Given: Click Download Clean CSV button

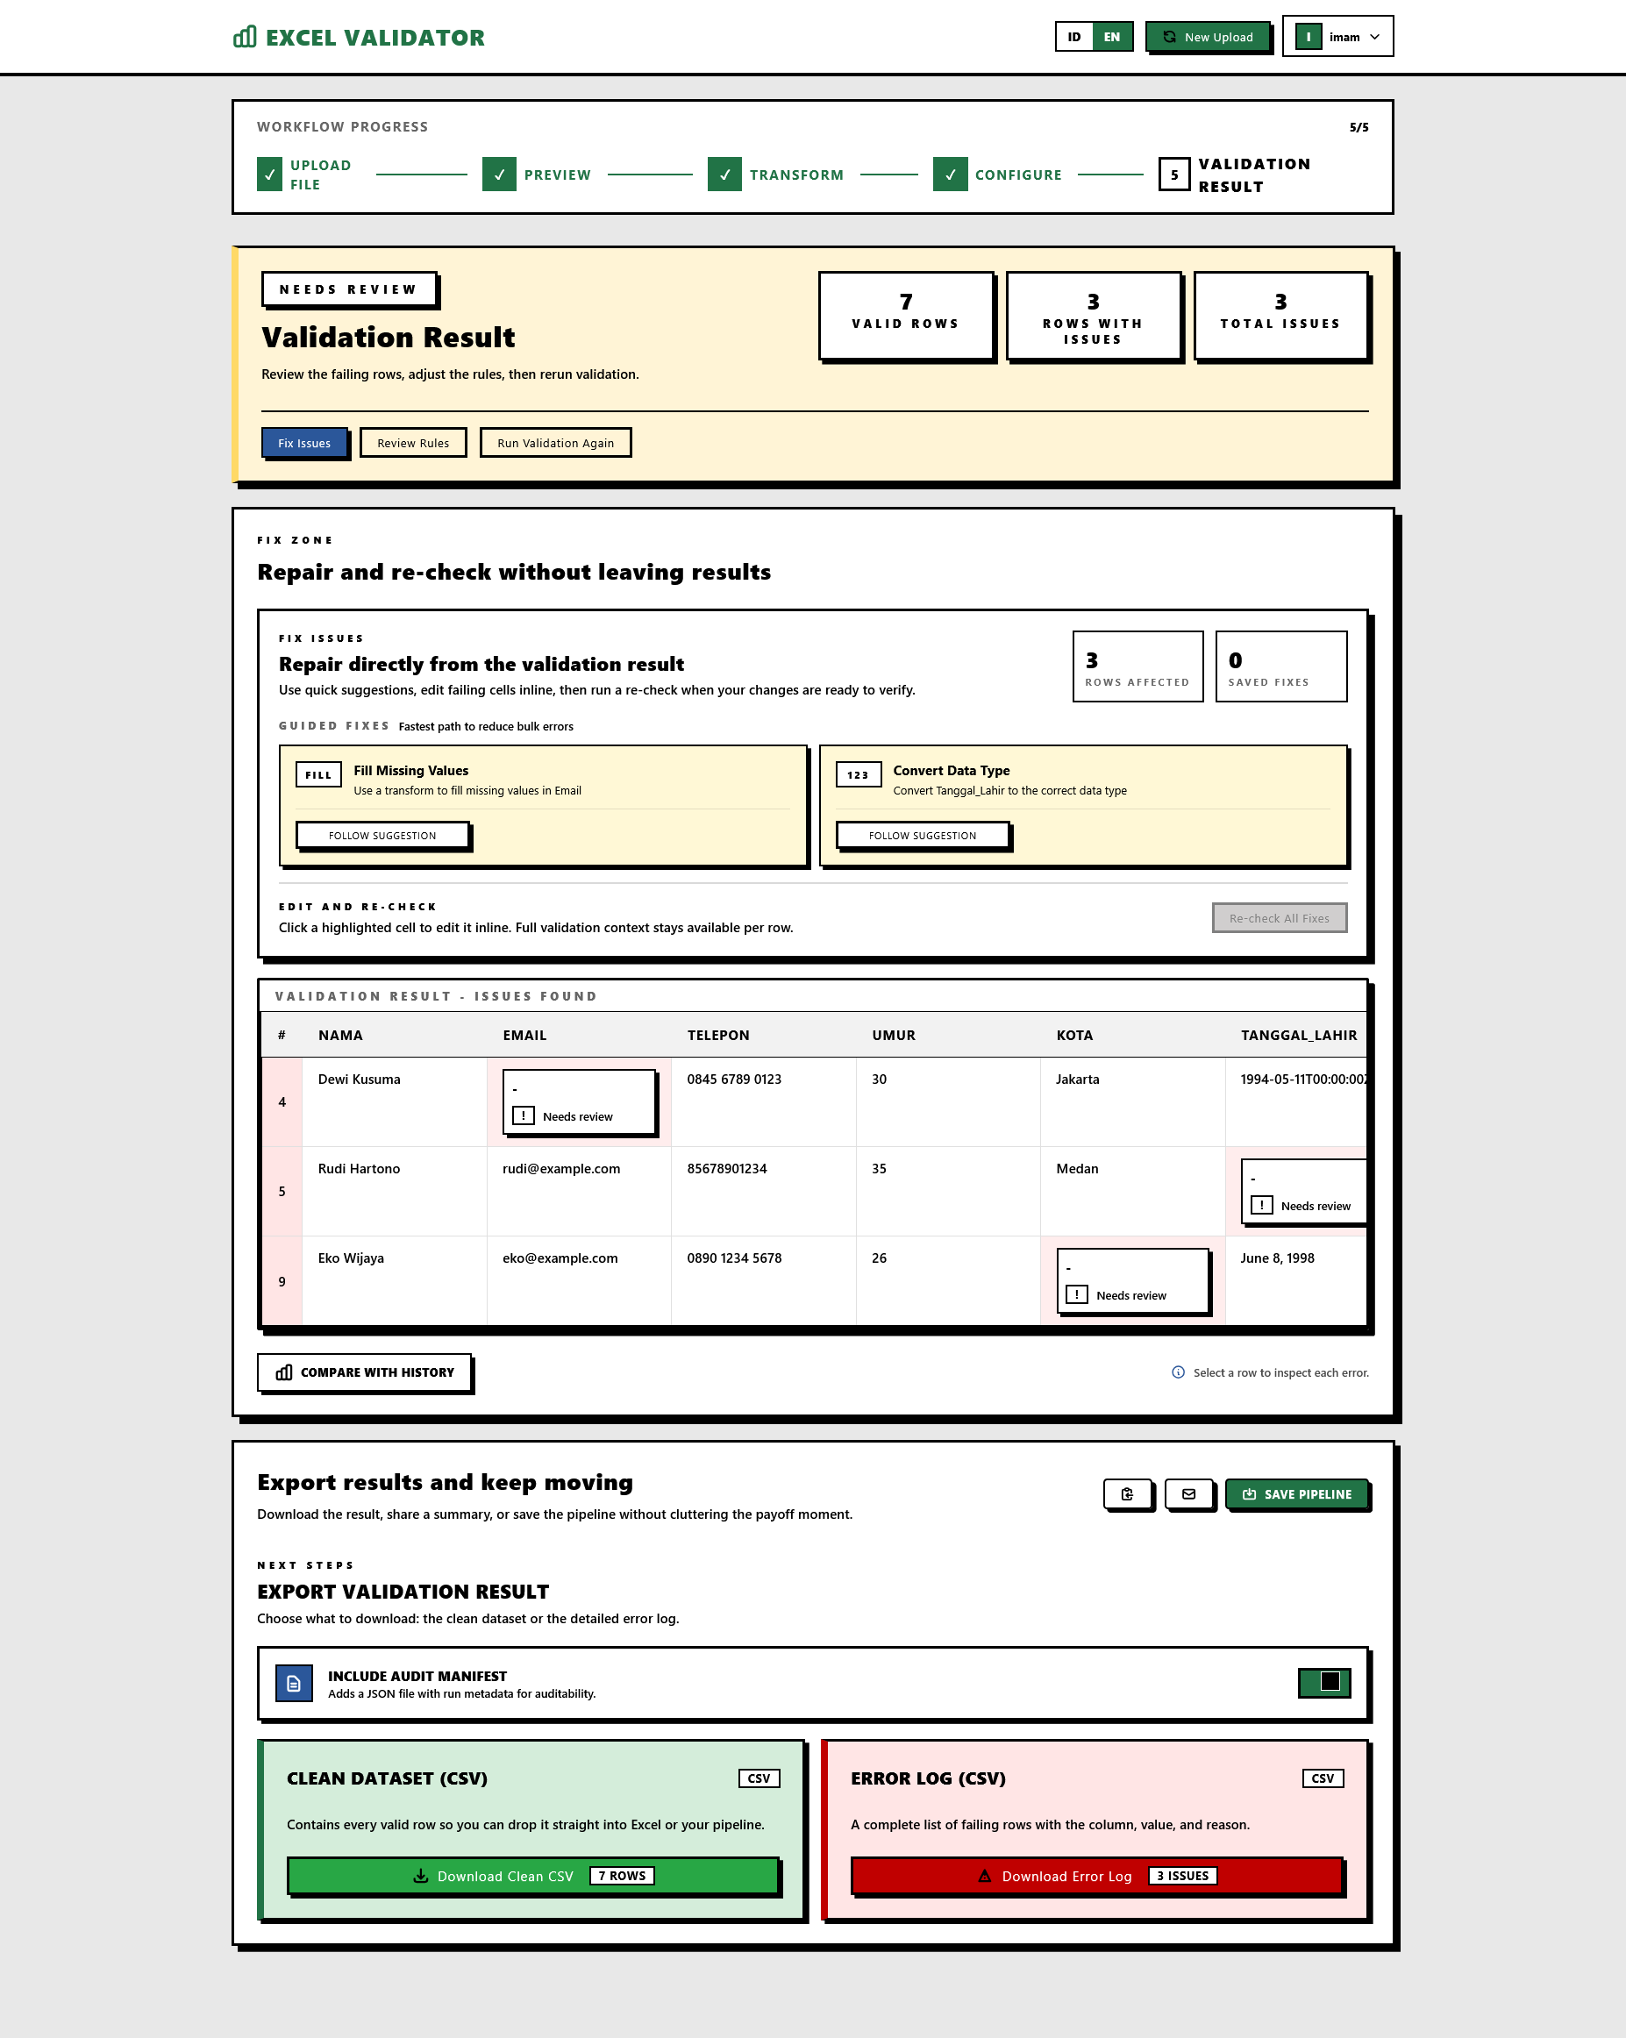Looking at the screenshot, I should (533, 1877).
